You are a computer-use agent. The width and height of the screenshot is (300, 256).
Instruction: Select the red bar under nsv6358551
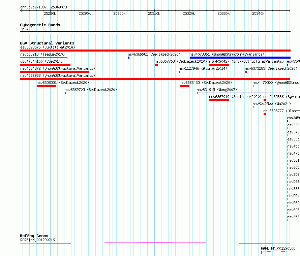(46, 86)
